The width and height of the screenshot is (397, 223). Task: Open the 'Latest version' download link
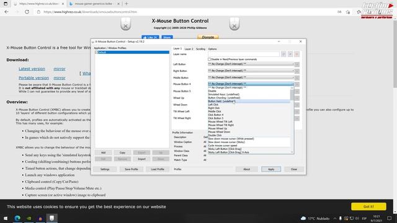click(x=32, y=69)
